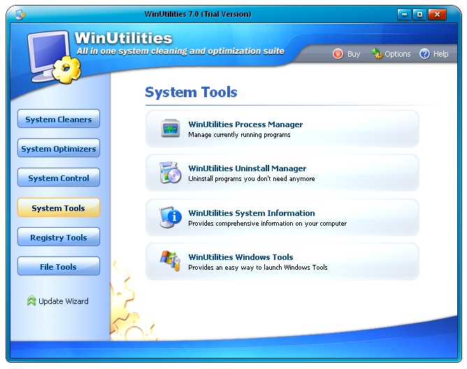Click the Windows Tools flag icon
Screen dimensions: 467x369
coord(170,261)
